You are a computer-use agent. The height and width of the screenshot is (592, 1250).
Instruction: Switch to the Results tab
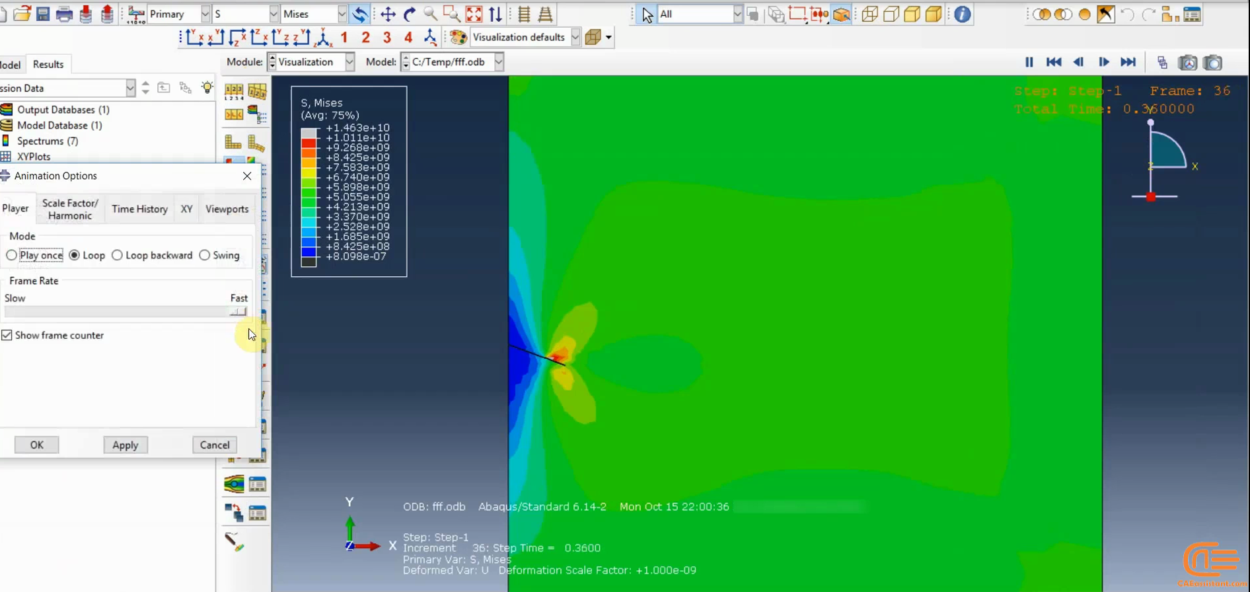click(48, 64)
